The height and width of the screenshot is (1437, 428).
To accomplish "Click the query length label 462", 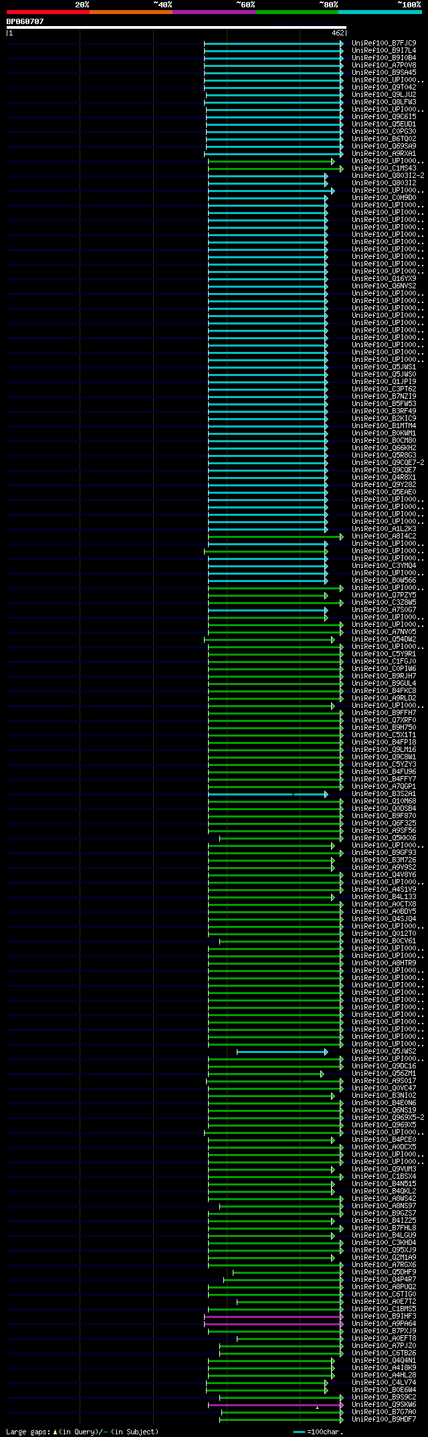I will tap(337, 33).
